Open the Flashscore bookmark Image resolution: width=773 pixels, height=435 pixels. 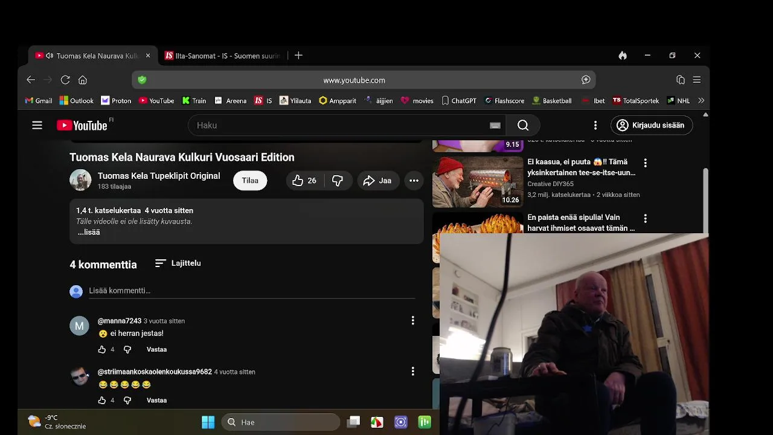click(504, 101)
